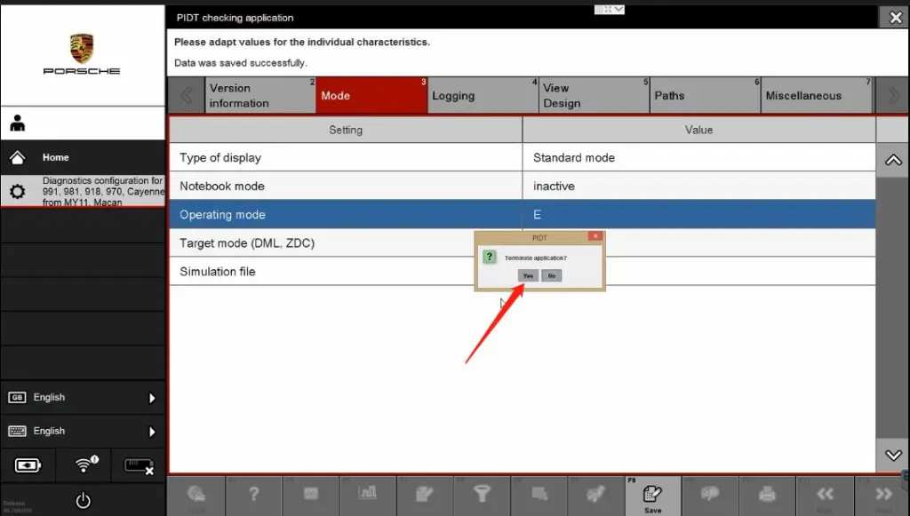Open the Version information tab

[259, 96]
